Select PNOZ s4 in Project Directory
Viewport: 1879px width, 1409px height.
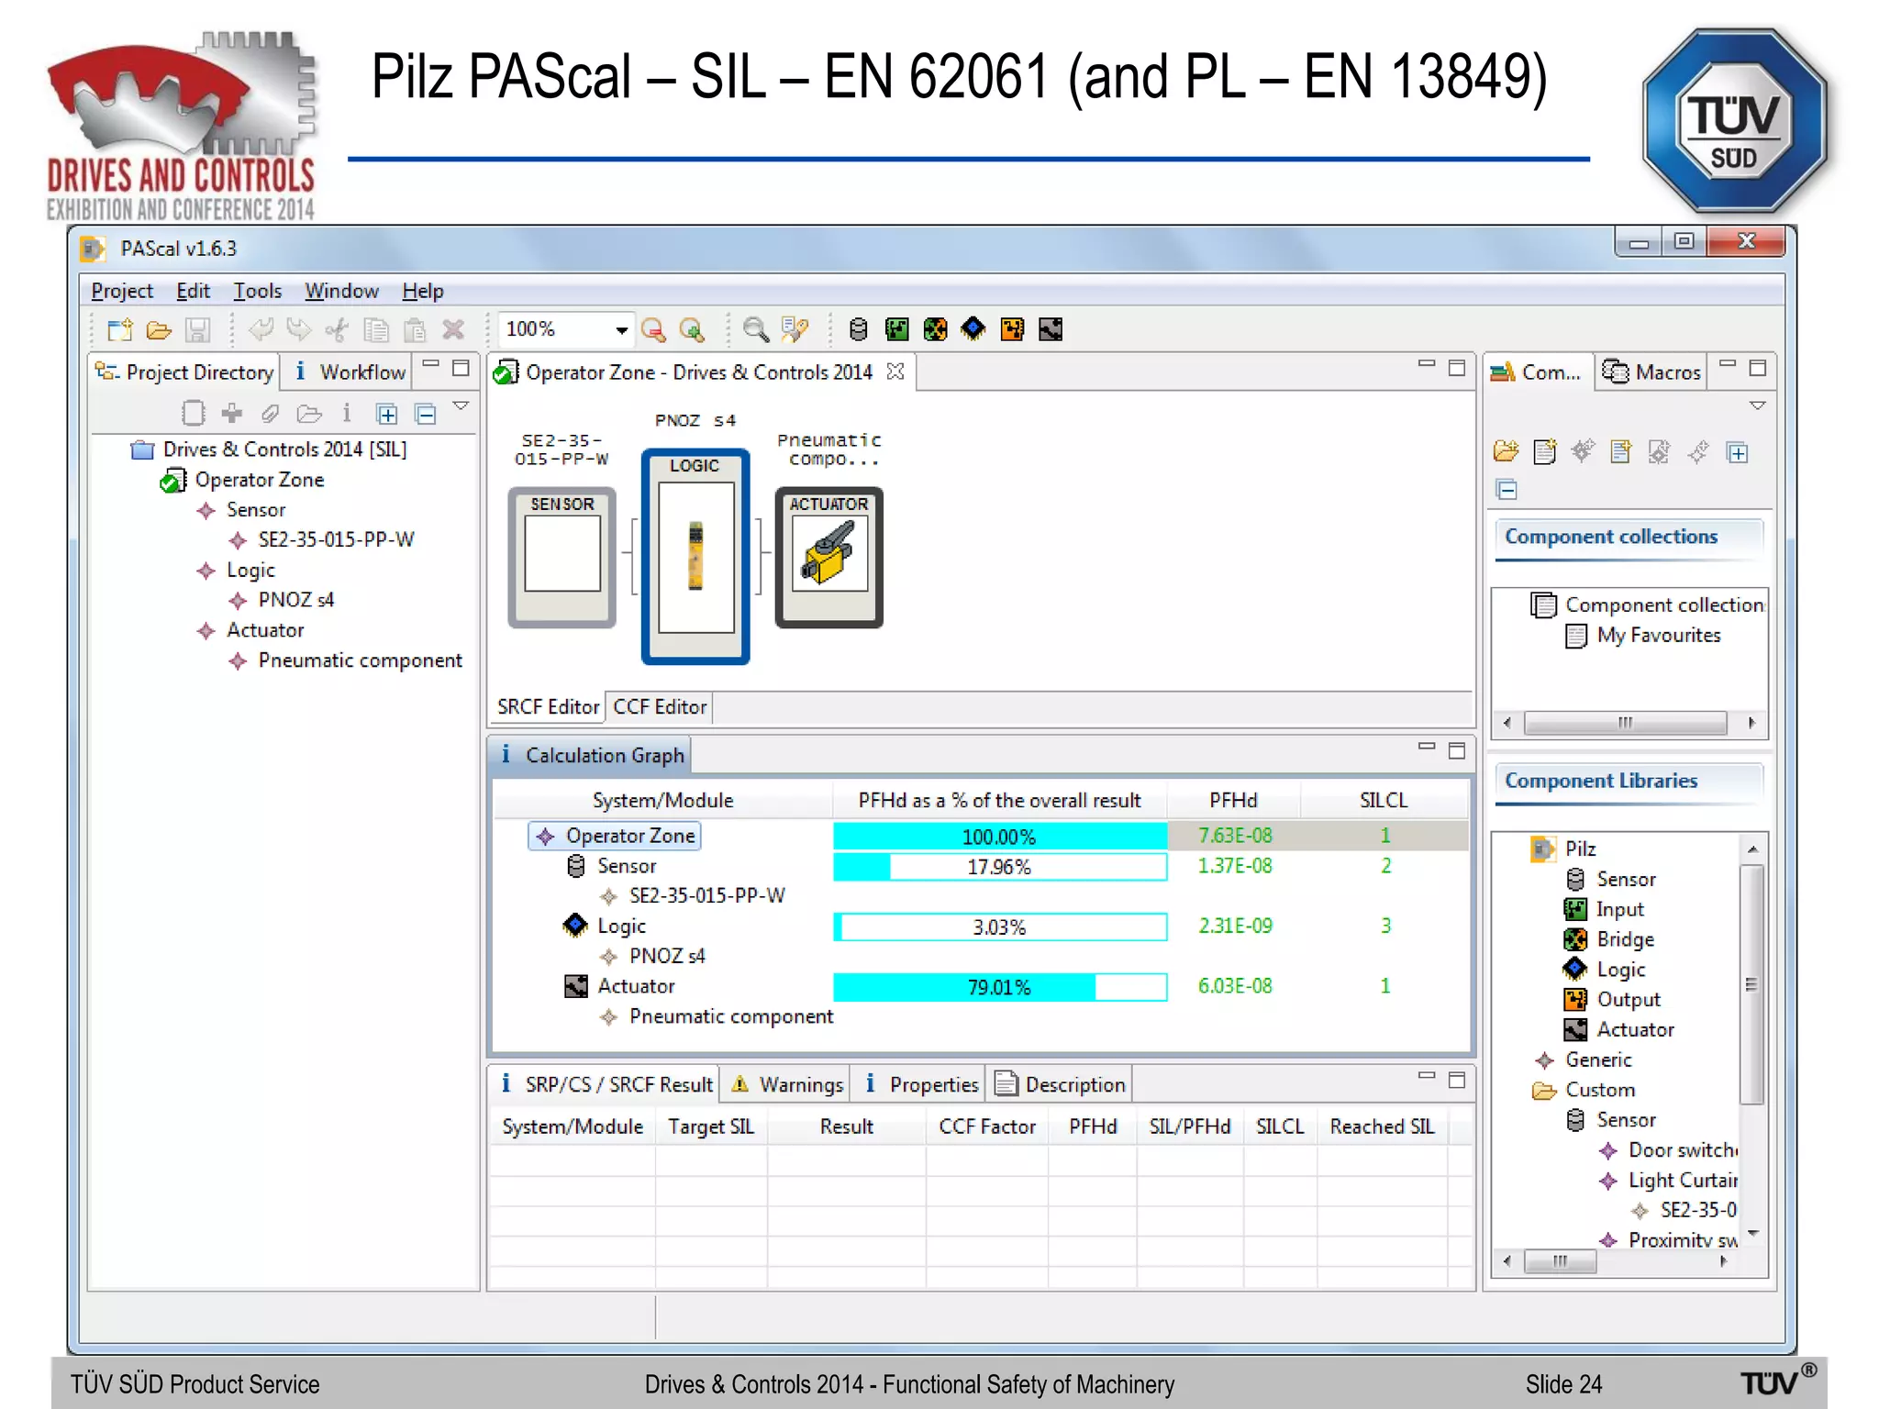click(295, 600)
